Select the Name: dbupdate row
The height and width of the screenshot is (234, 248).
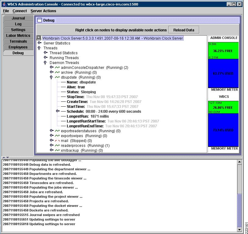coord(81,82)
